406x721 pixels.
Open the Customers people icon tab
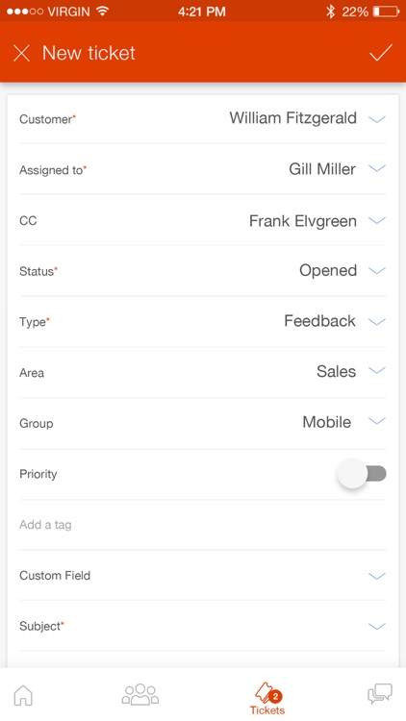click(x=140, y=694)
